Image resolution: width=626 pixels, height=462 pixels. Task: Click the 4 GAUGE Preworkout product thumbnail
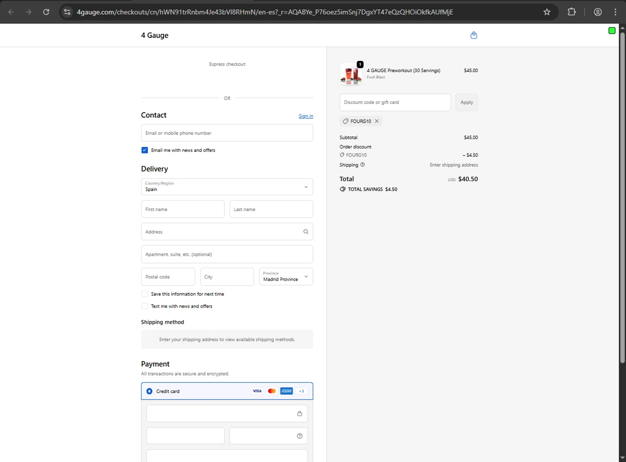point(351,74)
